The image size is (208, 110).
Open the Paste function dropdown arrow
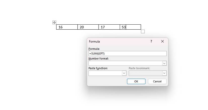tap(124, 73)
